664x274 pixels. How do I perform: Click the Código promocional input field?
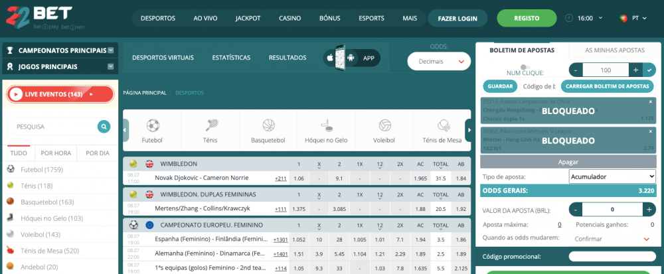click(612, 256)
